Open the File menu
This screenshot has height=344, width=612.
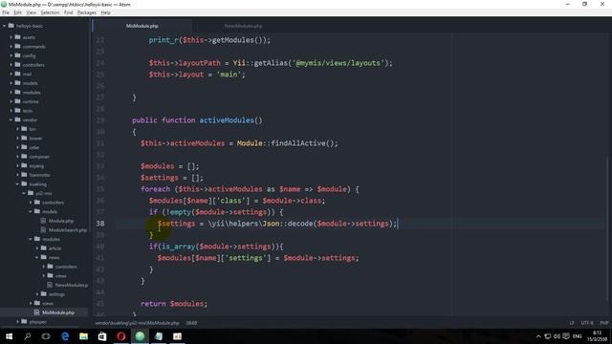6,12
